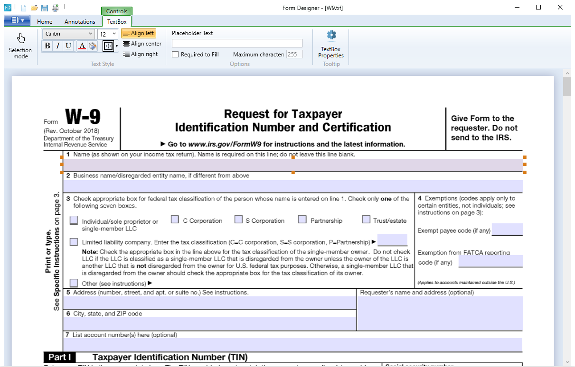This screenshot has height=367, width=575.
Task: Switch to the Home tab
Action: [45, 21]
